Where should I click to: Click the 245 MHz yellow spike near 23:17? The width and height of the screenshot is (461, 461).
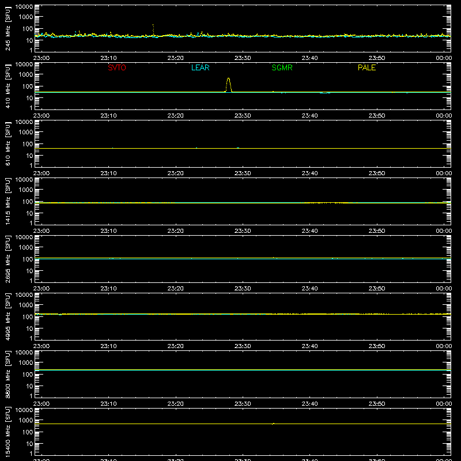click(x=153, y=29)
